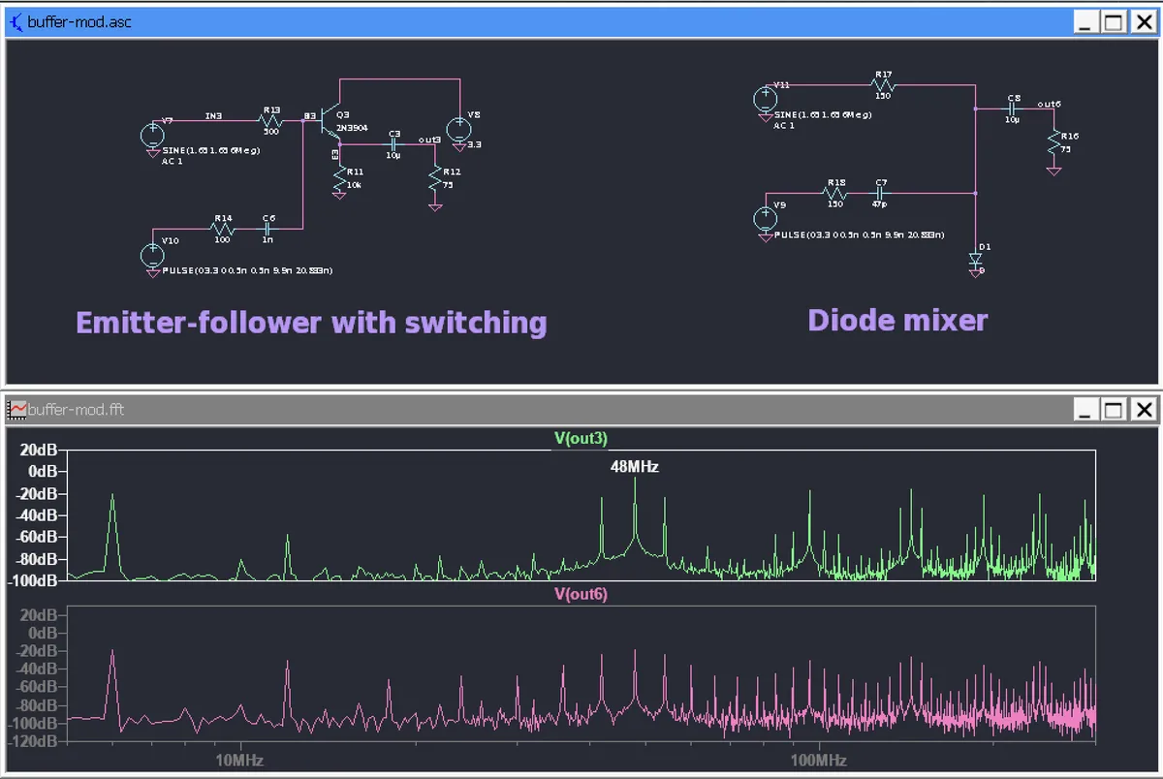The image size is (1163, 779).
Task: Click the SINE parameters text under V11
Action: pyautogui.click(x=823, y=114)
